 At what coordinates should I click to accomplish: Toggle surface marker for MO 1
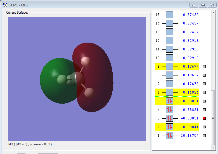(x=204, y=135)
